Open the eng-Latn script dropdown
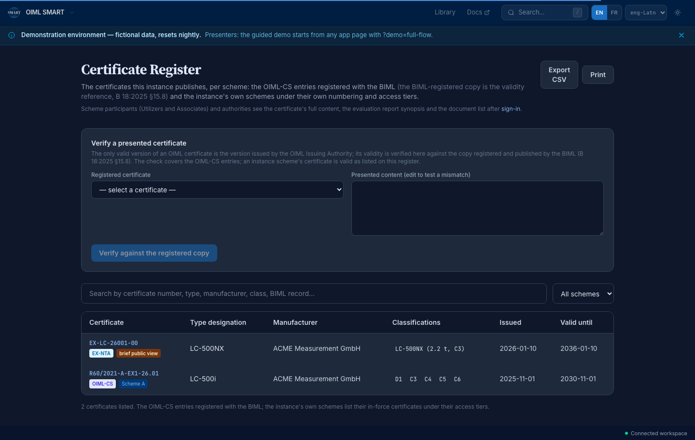The height and width of the screenshot is (440, 695). 646,13
